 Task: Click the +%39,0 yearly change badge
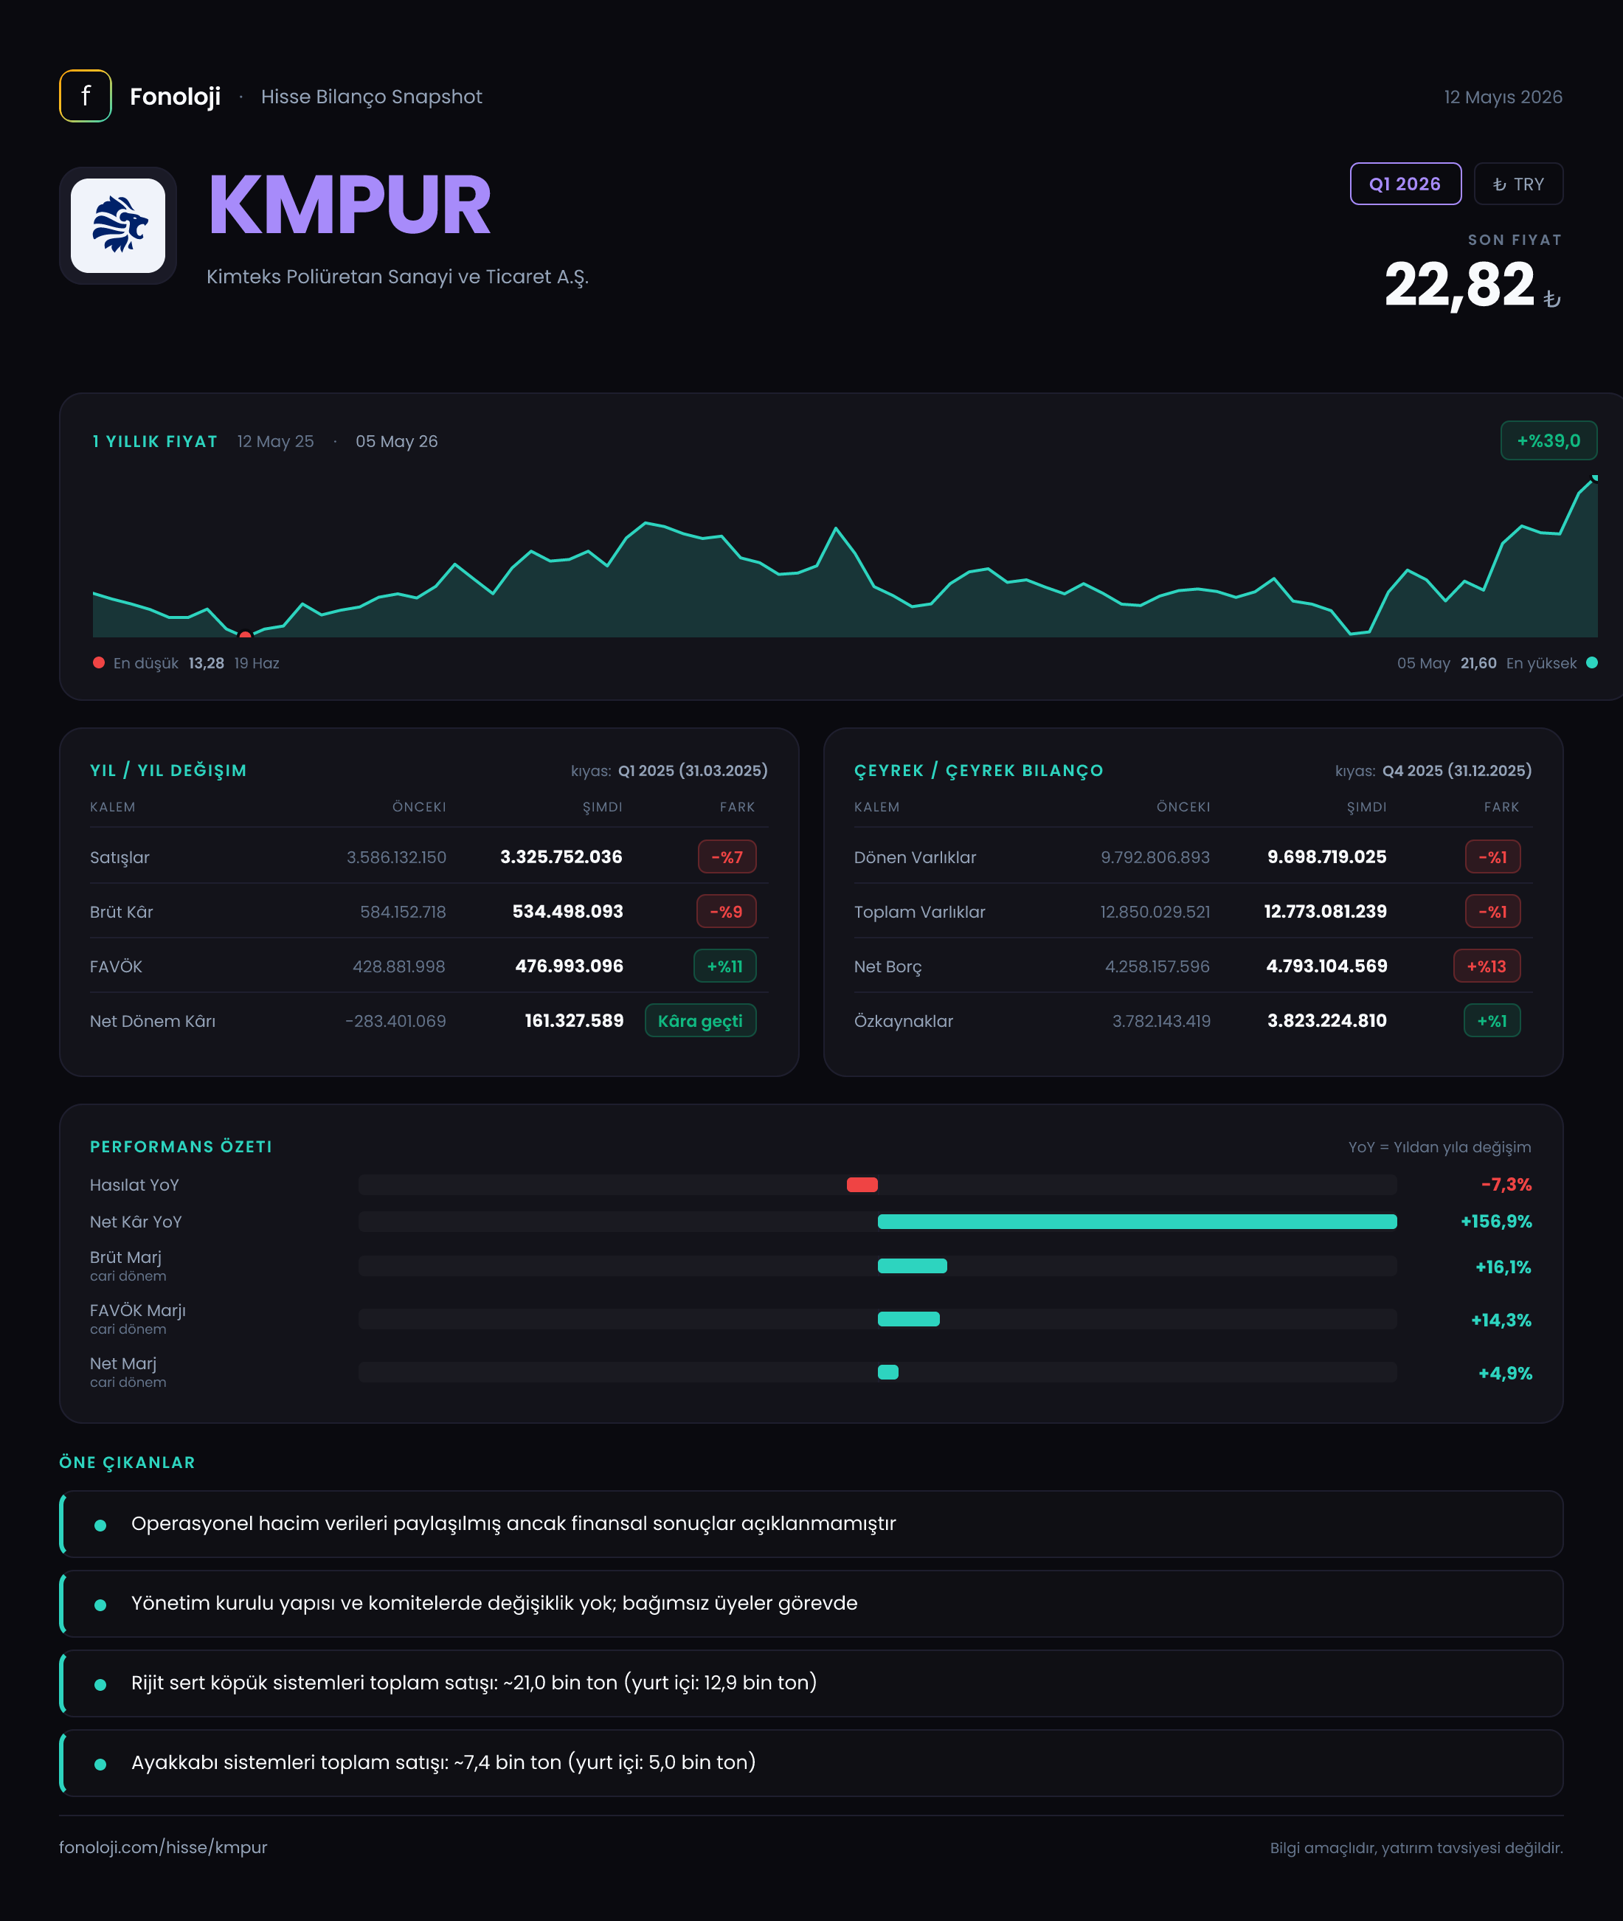point(1548,440)
